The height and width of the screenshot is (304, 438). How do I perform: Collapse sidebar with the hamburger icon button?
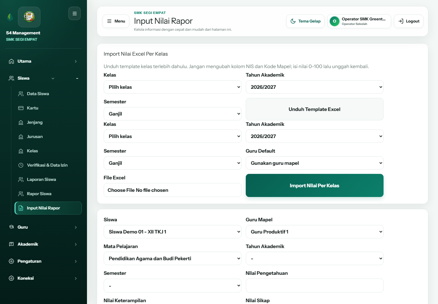tap(75, 13)
